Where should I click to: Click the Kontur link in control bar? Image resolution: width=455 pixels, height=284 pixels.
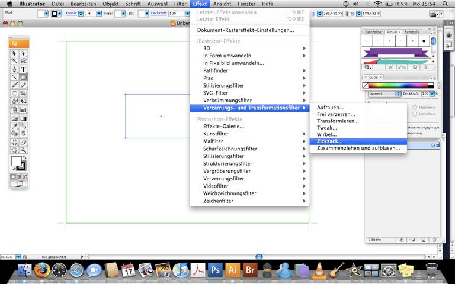point(71,14)
